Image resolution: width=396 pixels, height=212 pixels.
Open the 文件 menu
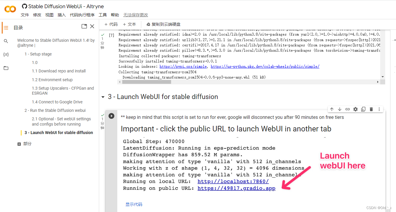point(25,15)
